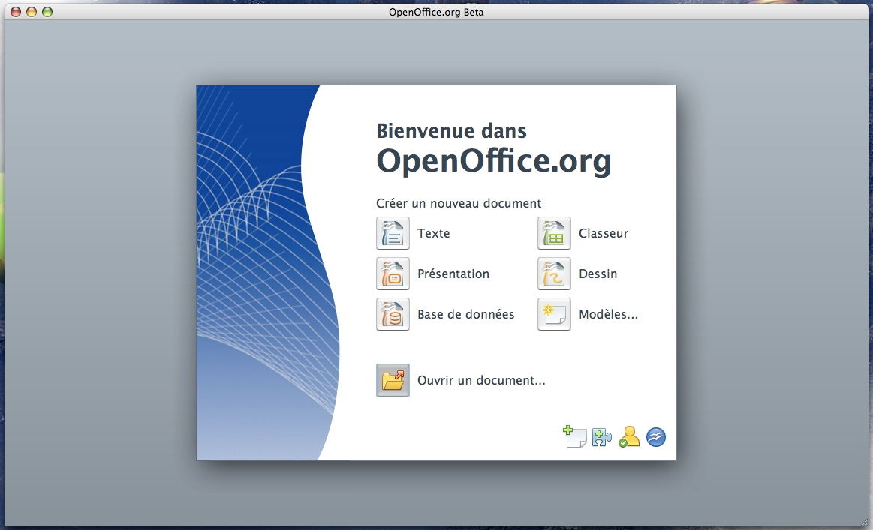873x530 pixels.
Task: Click the Dessin drawing icon
Action: [554, 274]
